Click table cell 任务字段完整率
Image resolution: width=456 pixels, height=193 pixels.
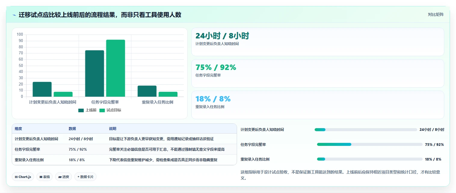click(x=27, y=149)
